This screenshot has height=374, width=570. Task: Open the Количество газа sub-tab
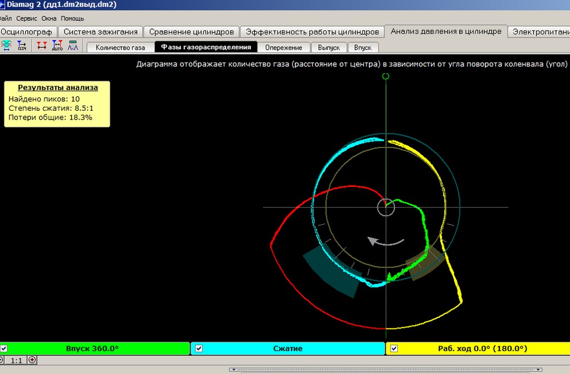[120, 47]
